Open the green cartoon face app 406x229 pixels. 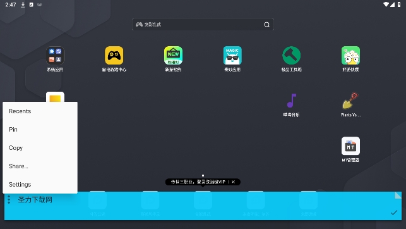(x=350, y=56)
